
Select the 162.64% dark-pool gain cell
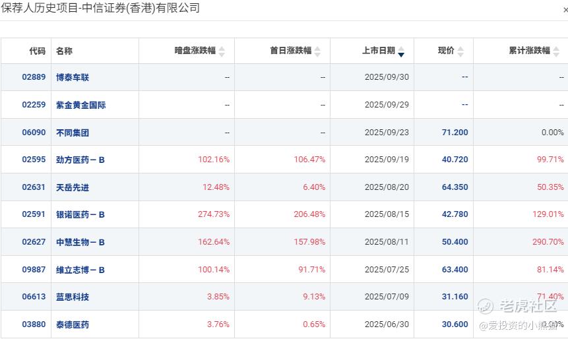214,242
